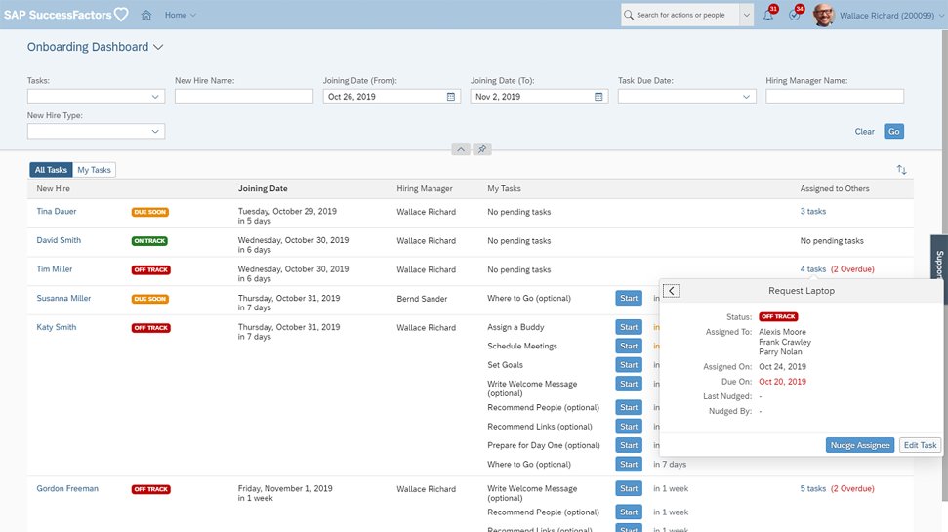
Task: Open Tina Dauer's new hire link
Action: point(56,211)
